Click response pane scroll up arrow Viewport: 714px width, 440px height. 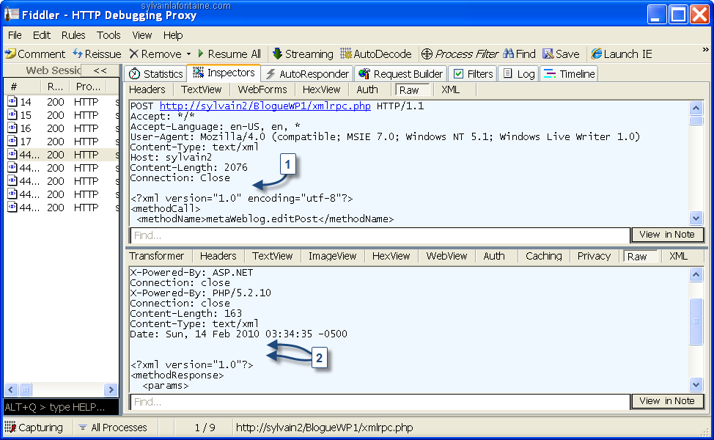(x=696, y=274)
